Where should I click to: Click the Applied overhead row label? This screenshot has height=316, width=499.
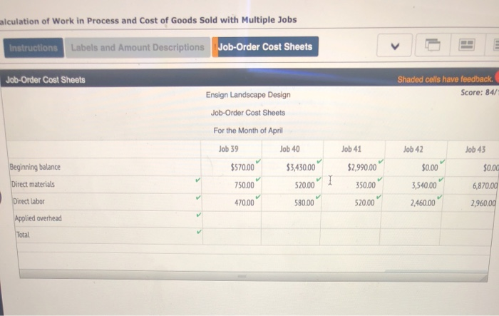pyautogui.click(x=38, y=218)
